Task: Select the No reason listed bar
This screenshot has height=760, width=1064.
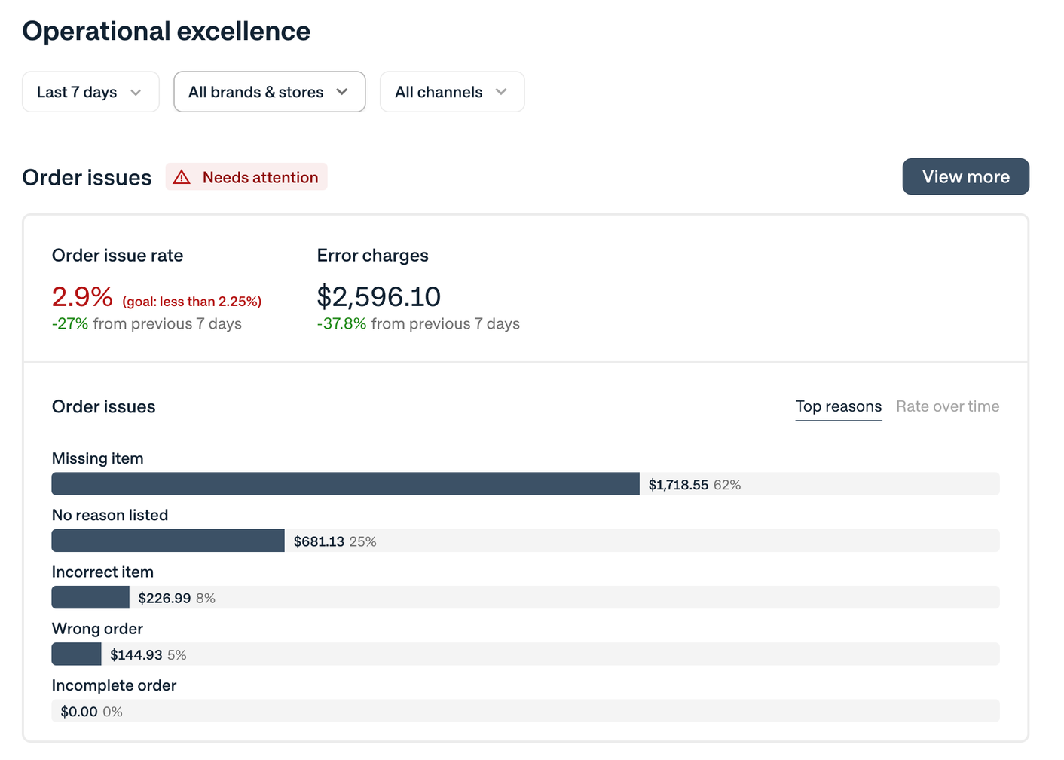Action: (168, 541)
